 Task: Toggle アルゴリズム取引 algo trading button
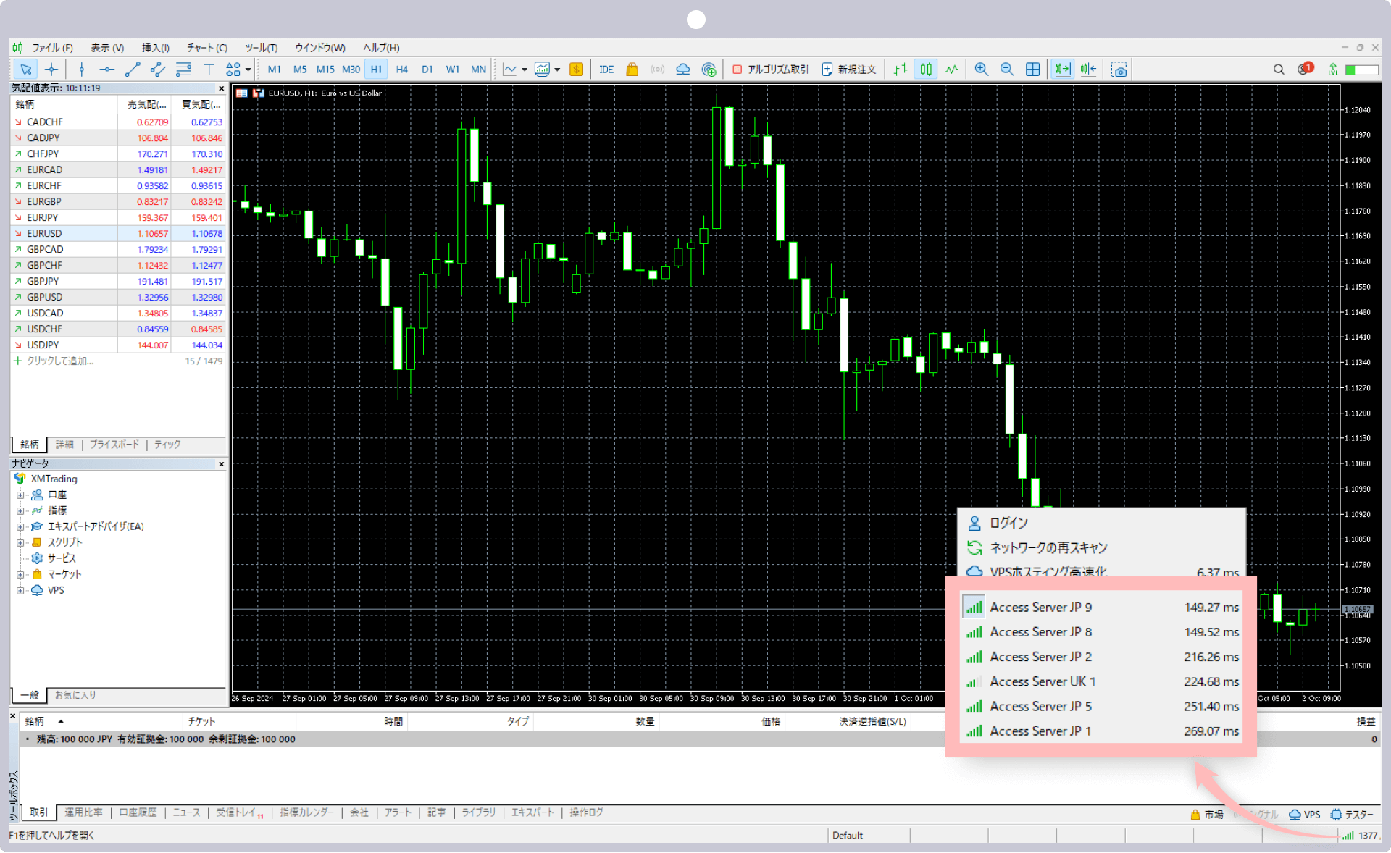(771, 70)
